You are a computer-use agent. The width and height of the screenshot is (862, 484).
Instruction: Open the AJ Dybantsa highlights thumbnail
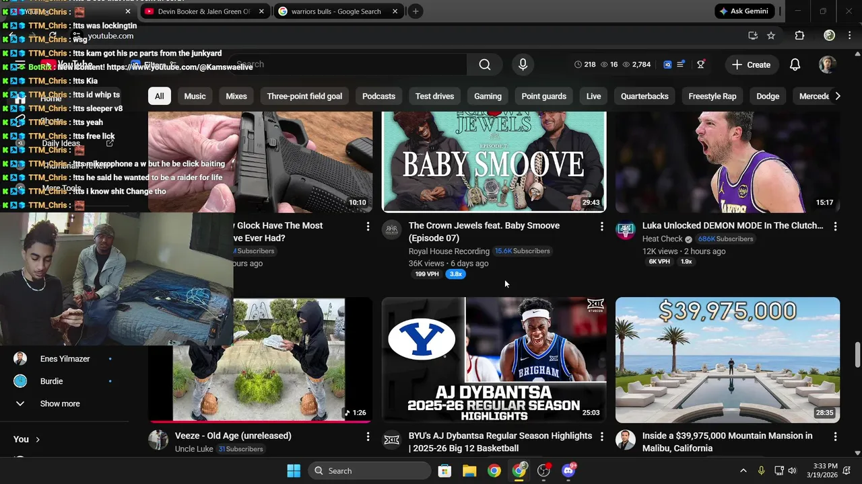point(494,360)
